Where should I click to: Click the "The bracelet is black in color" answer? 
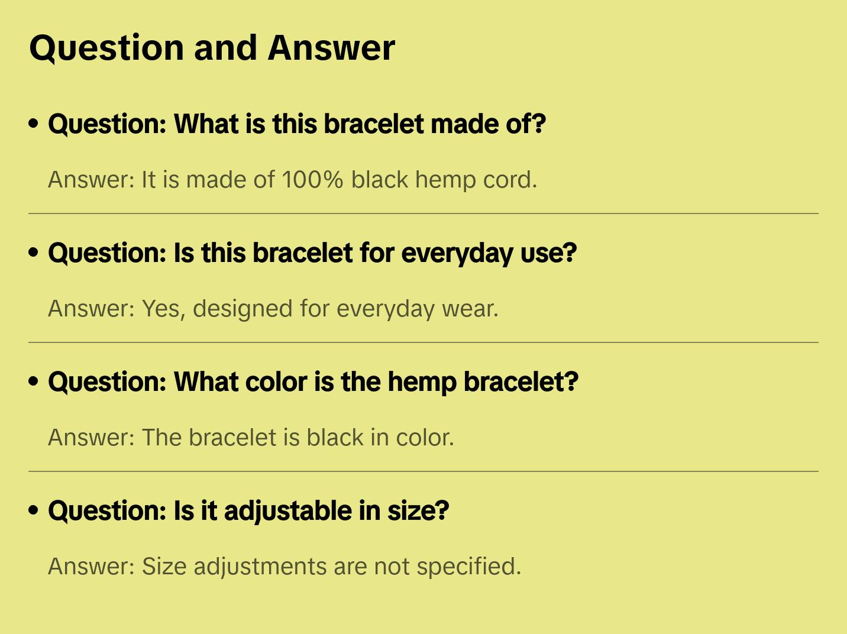point(251,438)
